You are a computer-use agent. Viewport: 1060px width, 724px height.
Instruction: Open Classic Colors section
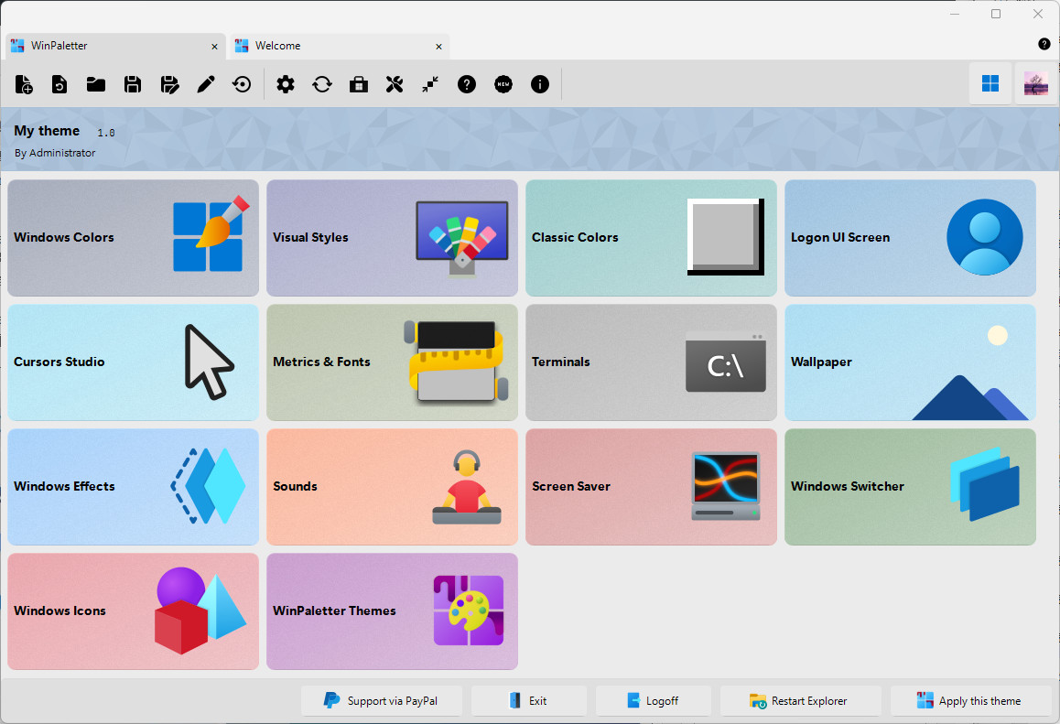point(651,238)
